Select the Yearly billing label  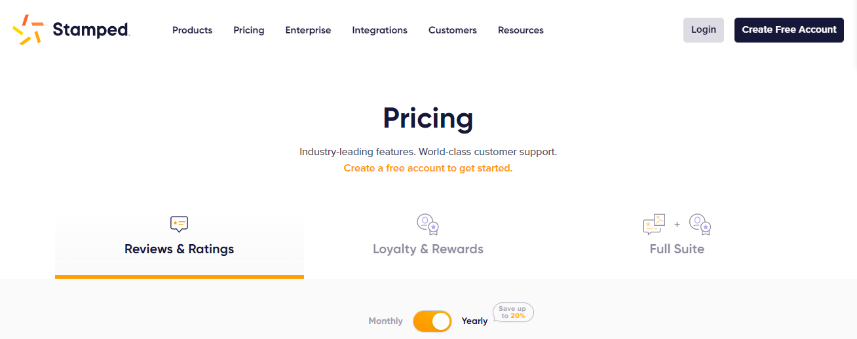point(474,321)
